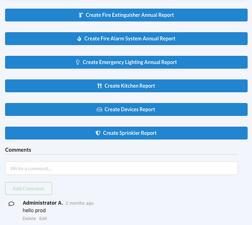Launch Create Sprinkler Report
The width and height of the screenshot is (252, 225).
coord(126,133)
